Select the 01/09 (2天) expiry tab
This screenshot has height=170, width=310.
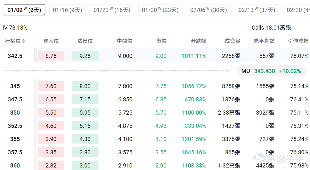pyautogui.click(x=25, y=10)
